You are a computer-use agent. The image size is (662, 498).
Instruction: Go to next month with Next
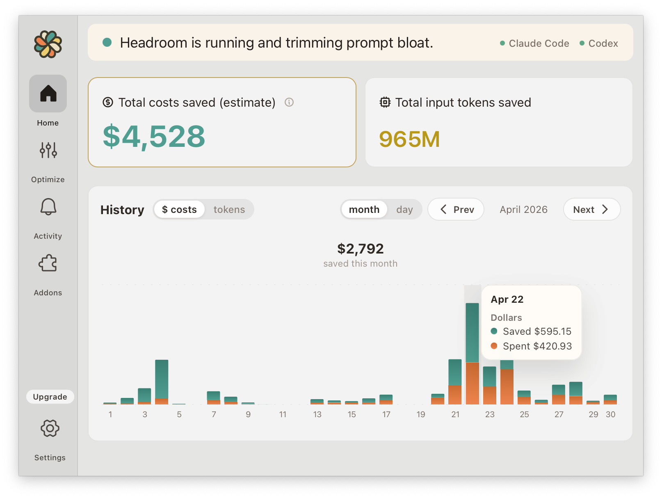592,210
